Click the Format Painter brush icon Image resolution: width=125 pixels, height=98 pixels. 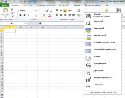pos(12,16)
